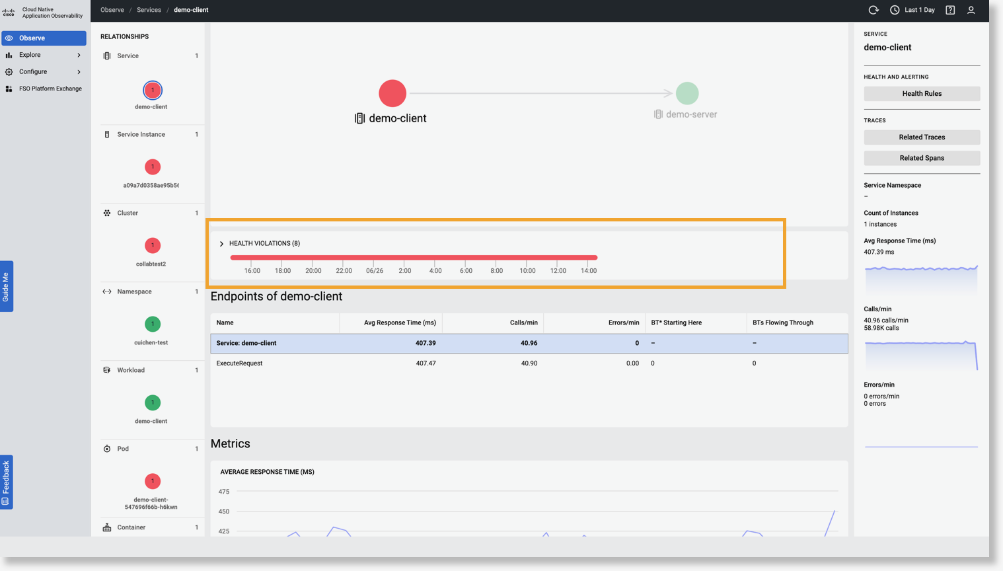Open the Feedback side tab
The image size is (1003, 571).
tap(7, 482)
